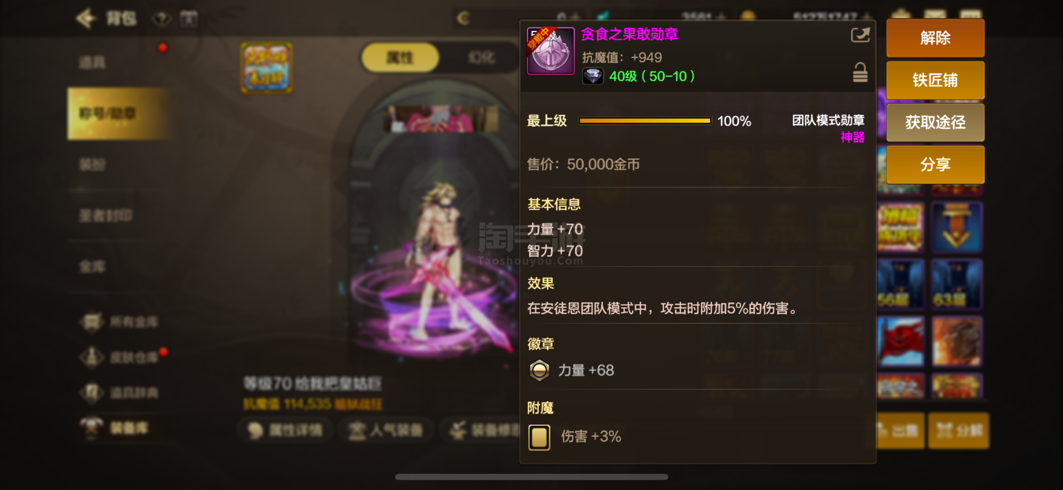Switch to the 属性 tab

(x=400, y=57)
